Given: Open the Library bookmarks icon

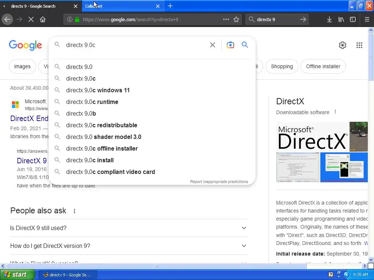Looking at the screenshot, I should coord(341,19).
